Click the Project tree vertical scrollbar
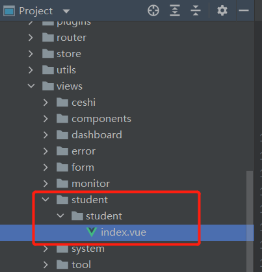262x272 pixels. coord(250,221)
